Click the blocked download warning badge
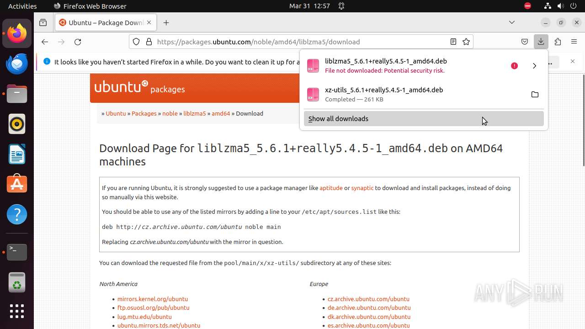The width and height of the screenshot is (585, 329). click(x=514, y=66)
